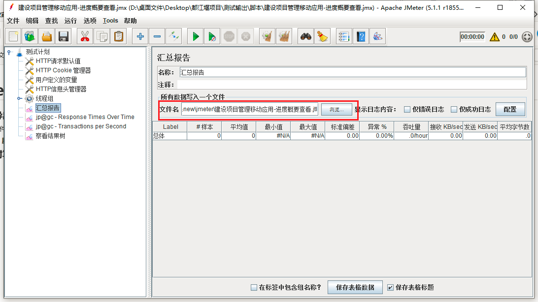
Task: Click the Label column header
Action: point(170,127)
